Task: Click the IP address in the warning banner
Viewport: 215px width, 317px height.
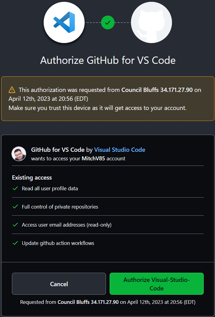Action: point(177,90)
